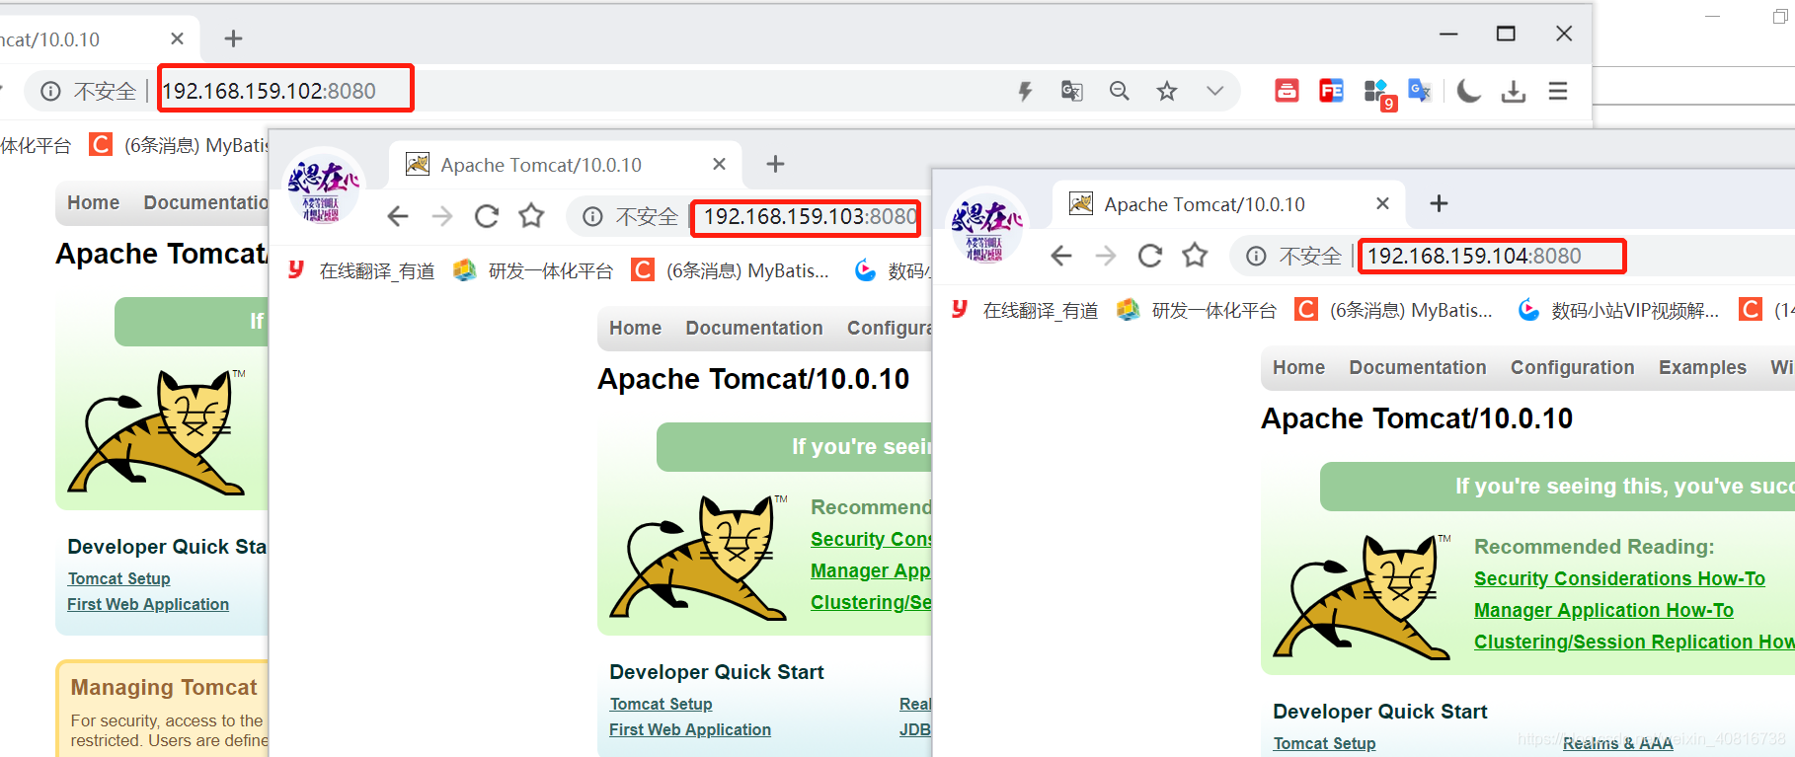This screenshot has height=757, width=1795.
Task: Click the zoom magnifier icon in address bar
Action: point(1119,92)
